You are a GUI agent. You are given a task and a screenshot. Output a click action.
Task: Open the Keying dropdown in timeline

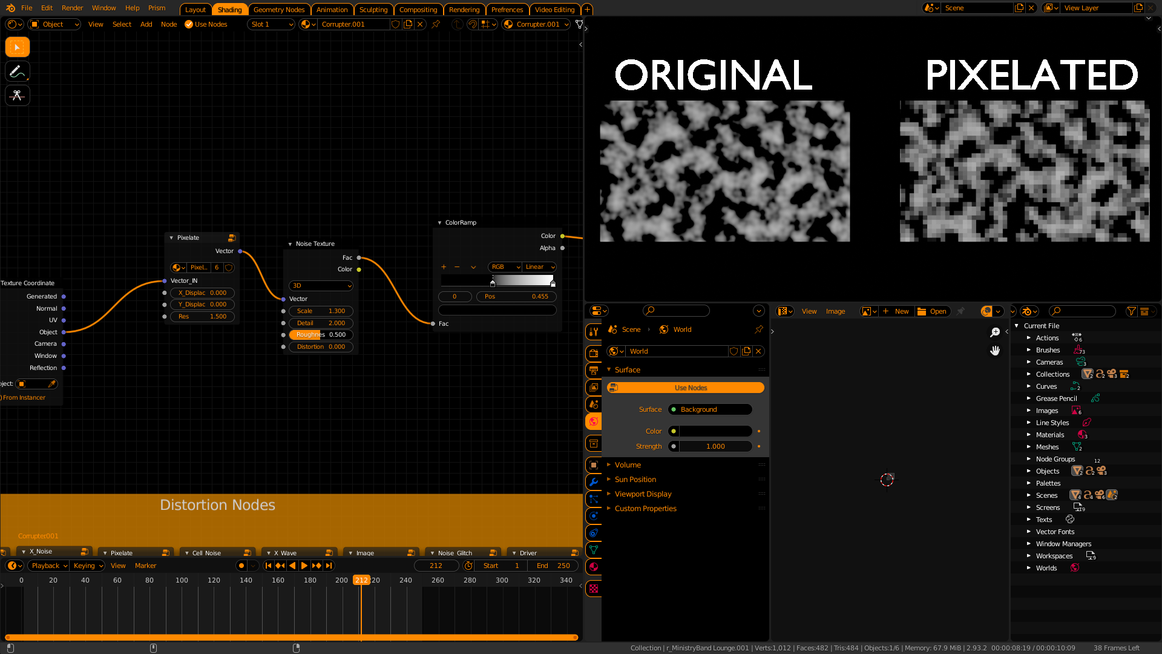coord(88,566)
